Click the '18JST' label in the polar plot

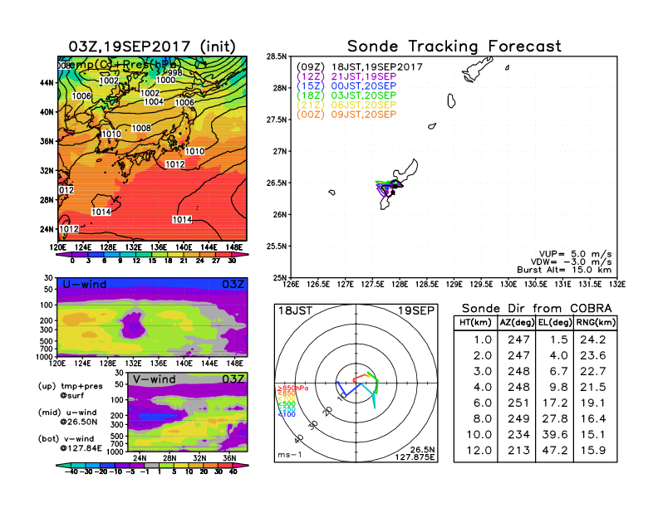[296, 310]
